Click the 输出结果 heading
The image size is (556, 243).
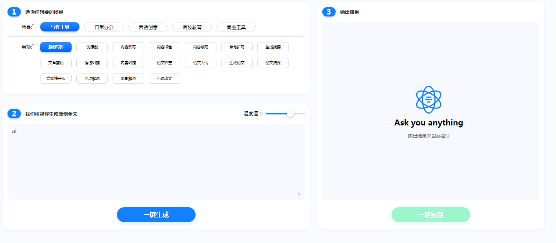[350, 12]
